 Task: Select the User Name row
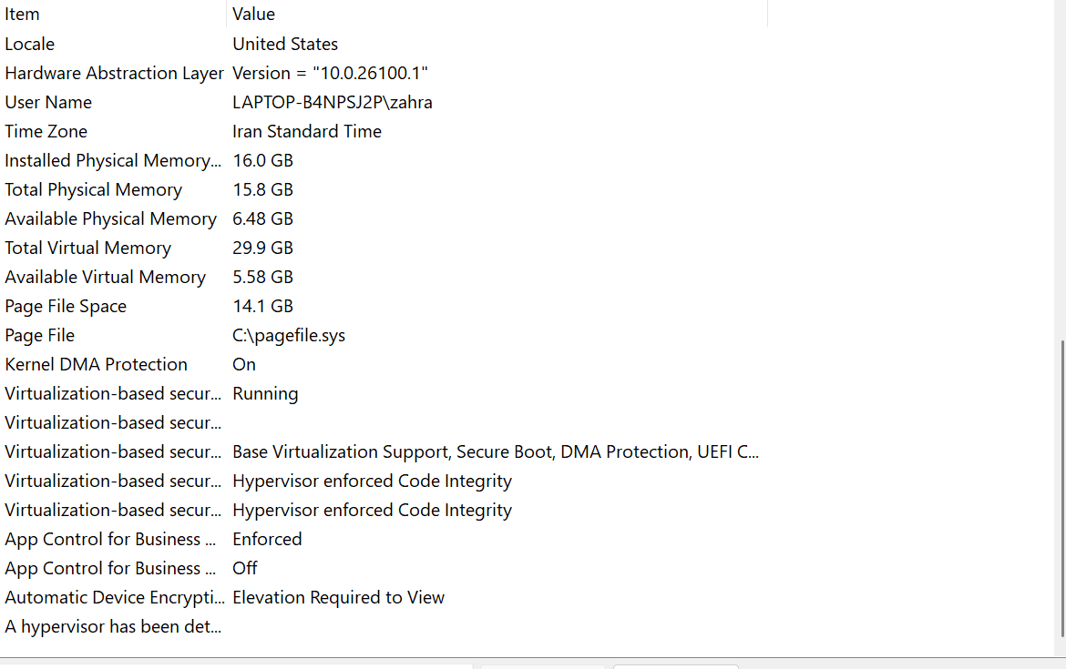48,102
